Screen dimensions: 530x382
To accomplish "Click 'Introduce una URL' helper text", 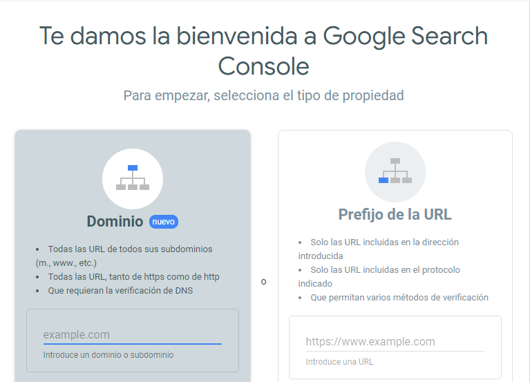I will [x=339, y=362].
